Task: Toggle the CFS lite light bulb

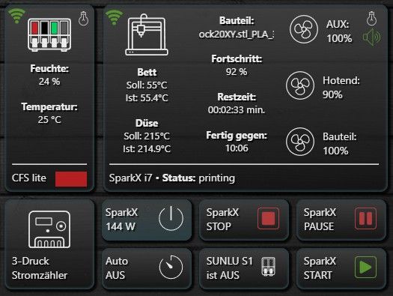Action: (x=83, y=19)
